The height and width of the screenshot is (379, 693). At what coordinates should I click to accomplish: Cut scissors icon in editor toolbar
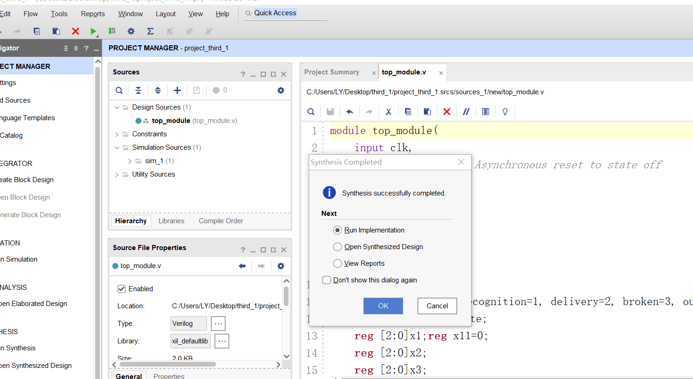[x=388, y=111]
